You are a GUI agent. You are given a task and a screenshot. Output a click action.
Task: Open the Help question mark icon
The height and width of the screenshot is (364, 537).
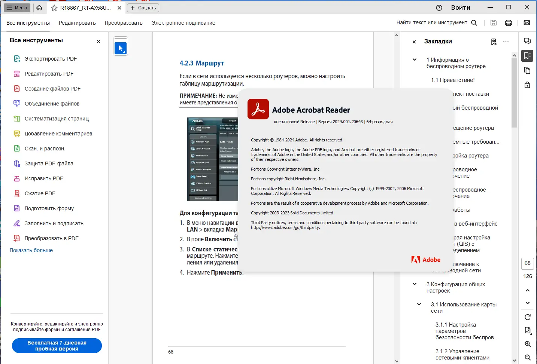tap(439, 8)
